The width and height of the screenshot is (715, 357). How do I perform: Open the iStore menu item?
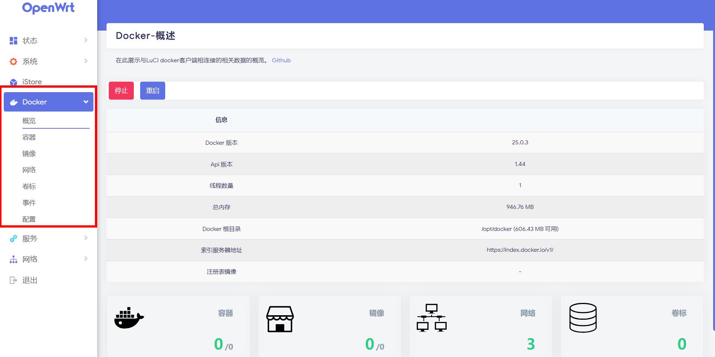49,82
